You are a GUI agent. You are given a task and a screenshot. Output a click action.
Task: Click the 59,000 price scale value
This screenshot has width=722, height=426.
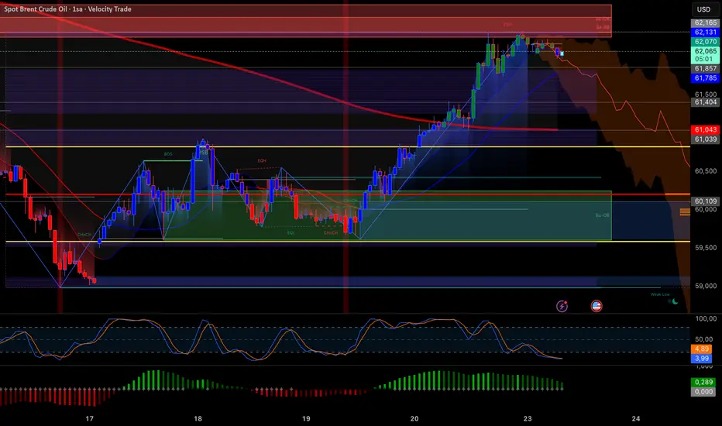(706, 286)
